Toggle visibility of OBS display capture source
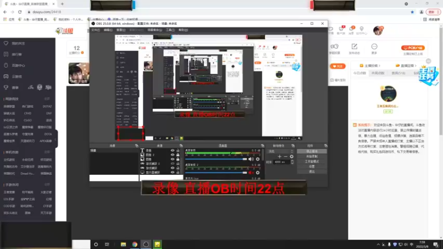 pos(172,172)
